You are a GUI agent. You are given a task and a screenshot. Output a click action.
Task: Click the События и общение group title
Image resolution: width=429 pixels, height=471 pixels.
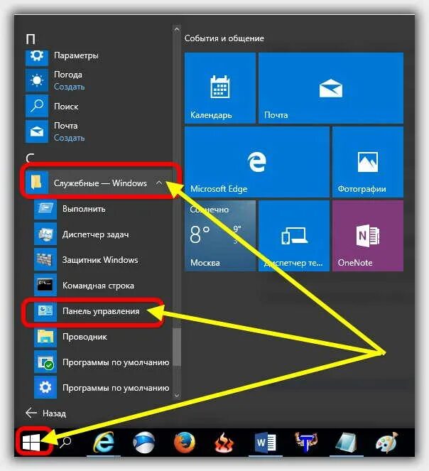(x=224, y=38)
